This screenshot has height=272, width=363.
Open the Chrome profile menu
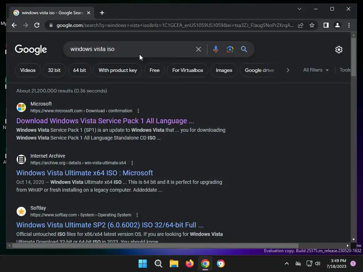[x=337, y=25]
